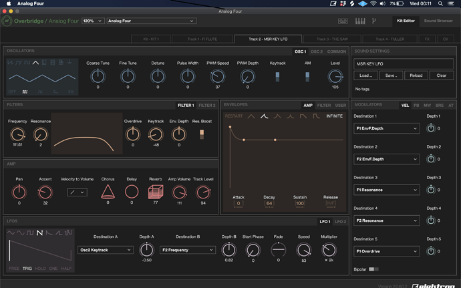Toggle the oscillator Keytrack switch
Screen dimensions: 461x288
277,77
